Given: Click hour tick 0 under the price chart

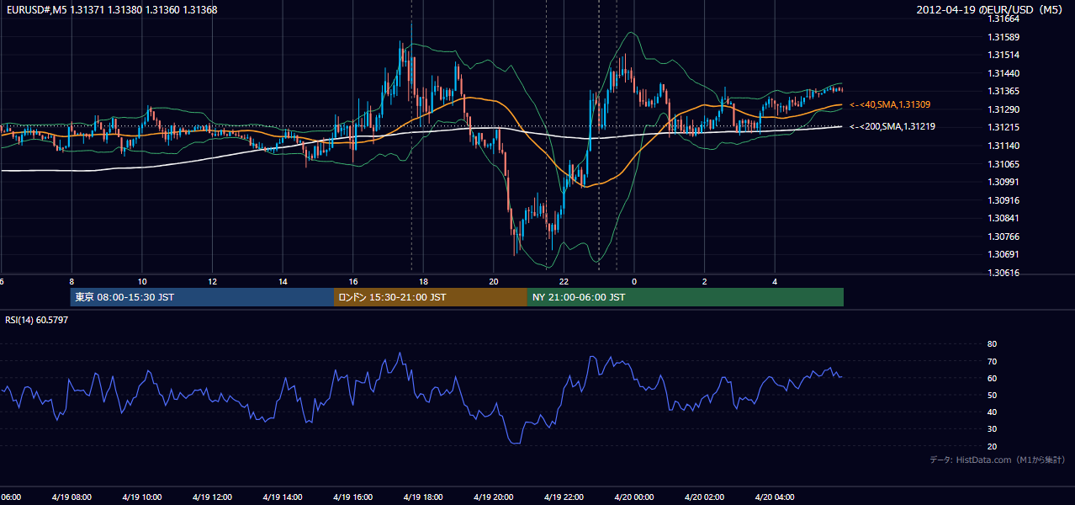Looking at the screenshot, I should click(x=634, y=281).
